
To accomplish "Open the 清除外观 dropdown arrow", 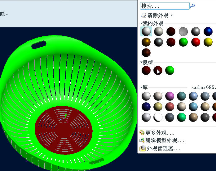I will click(x=172, y=15).
